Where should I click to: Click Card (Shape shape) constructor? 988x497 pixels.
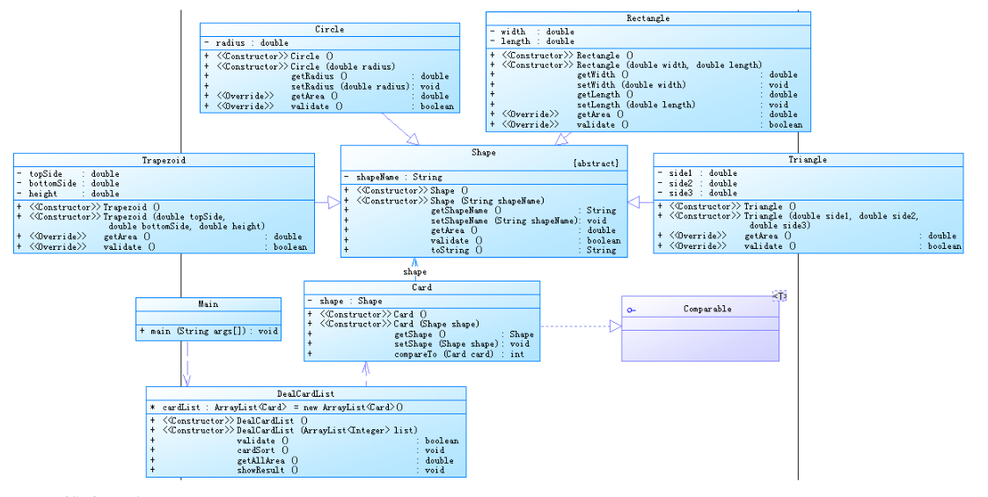click(436, 324)
